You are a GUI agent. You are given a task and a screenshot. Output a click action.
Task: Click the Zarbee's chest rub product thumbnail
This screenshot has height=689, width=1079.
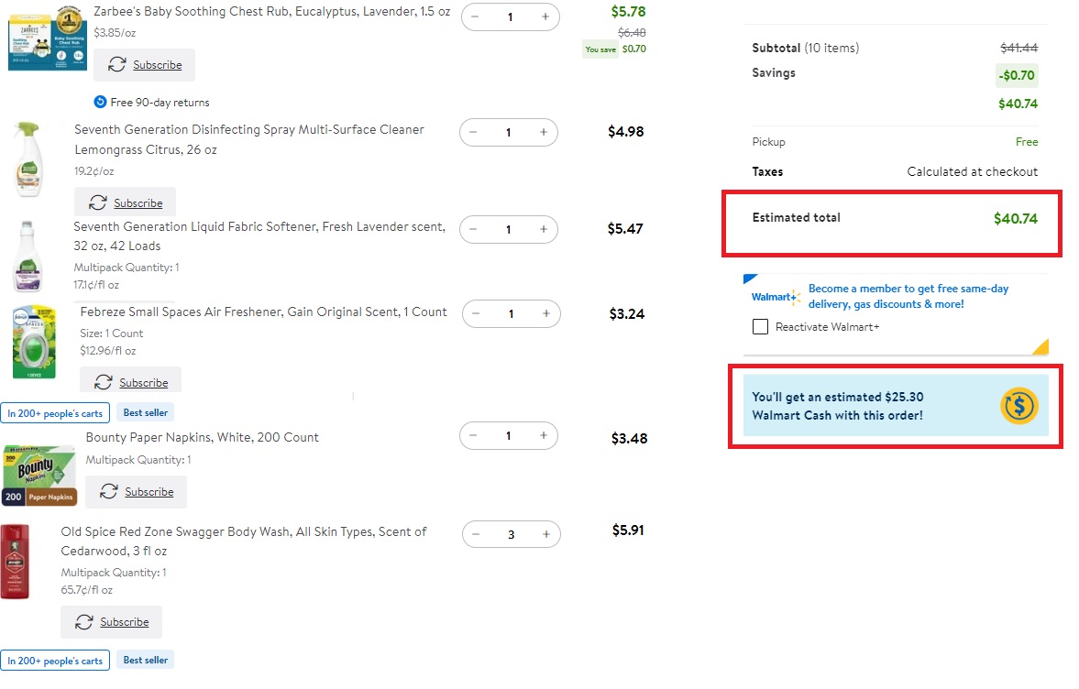pyautogui.click(x=47, y=38)
